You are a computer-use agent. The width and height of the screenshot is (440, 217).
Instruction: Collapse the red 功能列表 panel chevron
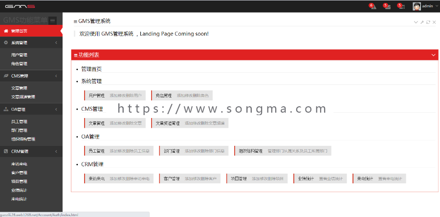[434, 55]
